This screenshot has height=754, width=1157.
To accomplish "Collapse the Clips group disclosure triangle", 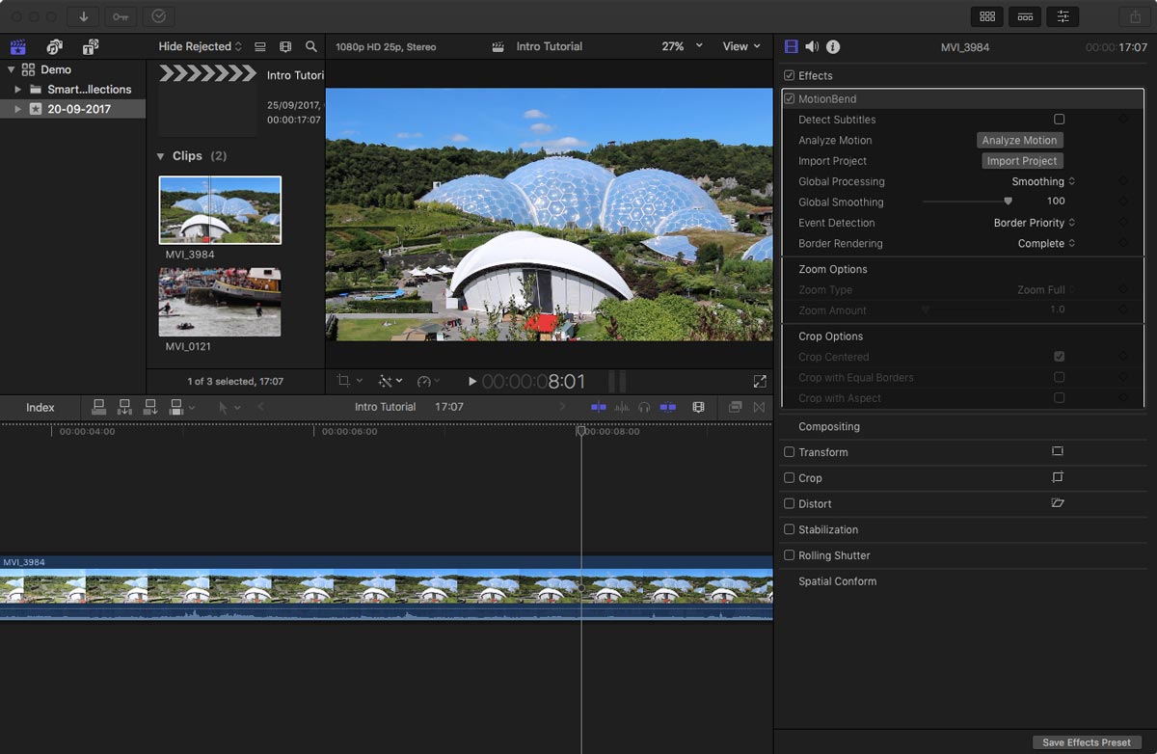I will pos(161,155).
